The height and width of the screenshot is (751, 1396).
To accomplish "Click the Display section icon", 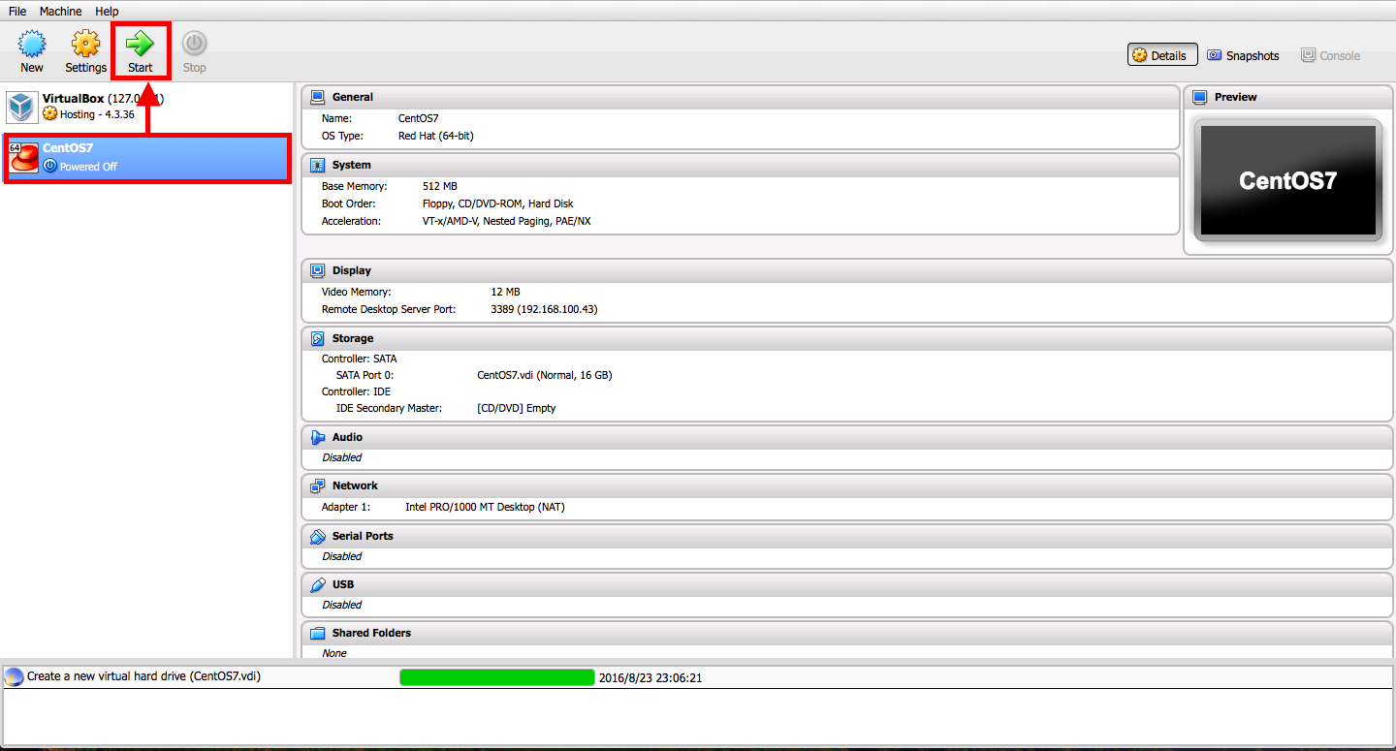I will [x=317, y=270].
